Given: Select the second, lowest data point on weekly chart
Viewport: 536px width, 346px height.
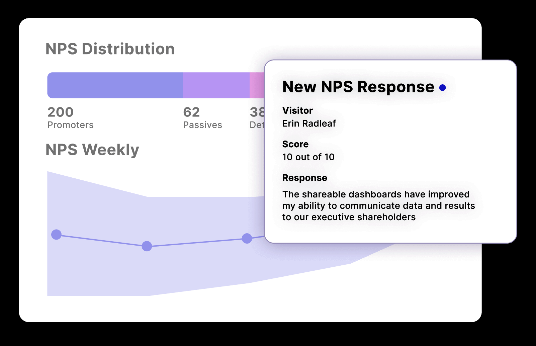Looking at the screenshot, I should click(x=147, y=246).
